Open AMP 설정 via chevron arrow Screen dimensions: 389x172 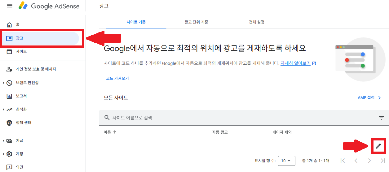(x=379, y=98)
